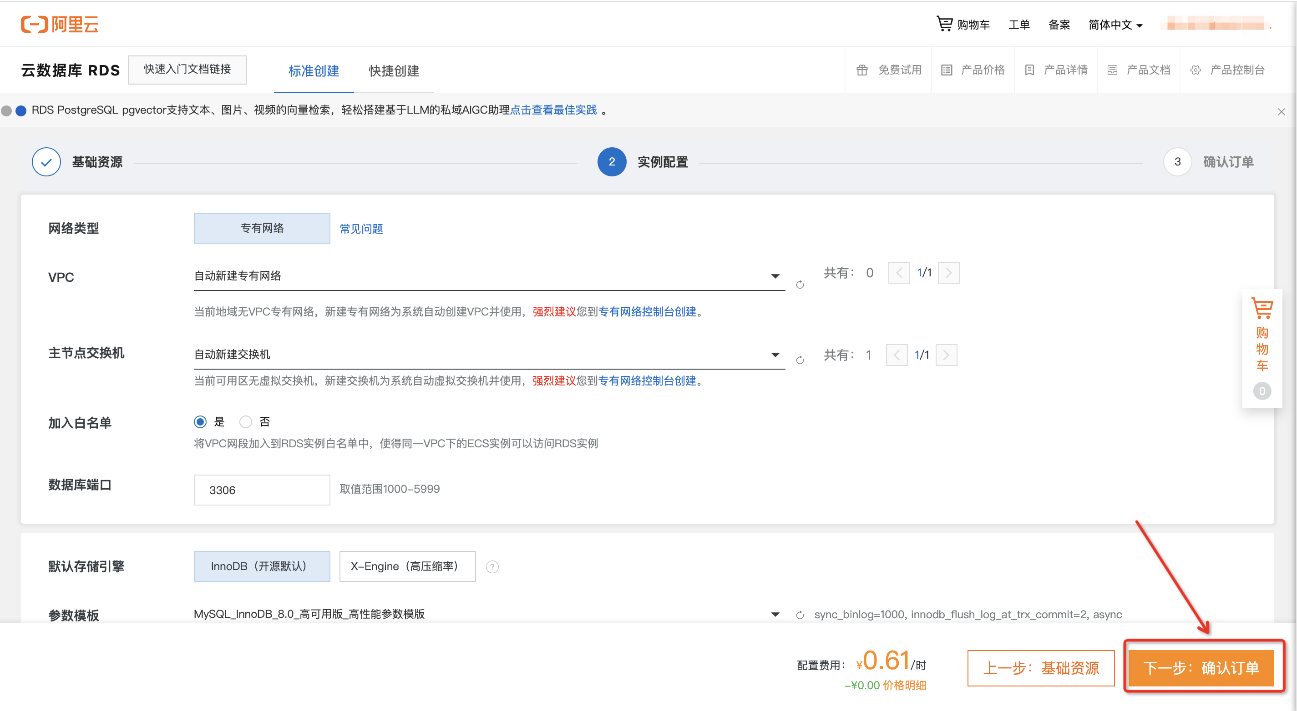Switch to the 标准创建 tab
This screenshot has height=711, width=1297.
tap(313, 71)
